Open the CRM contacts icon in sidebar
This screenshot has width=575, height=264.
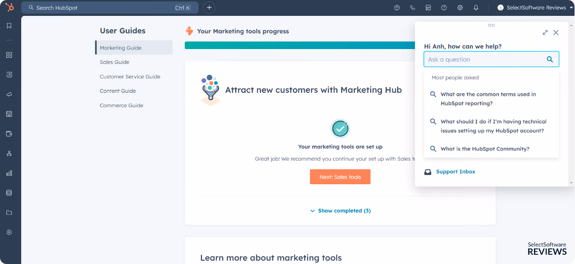[9, 75]
